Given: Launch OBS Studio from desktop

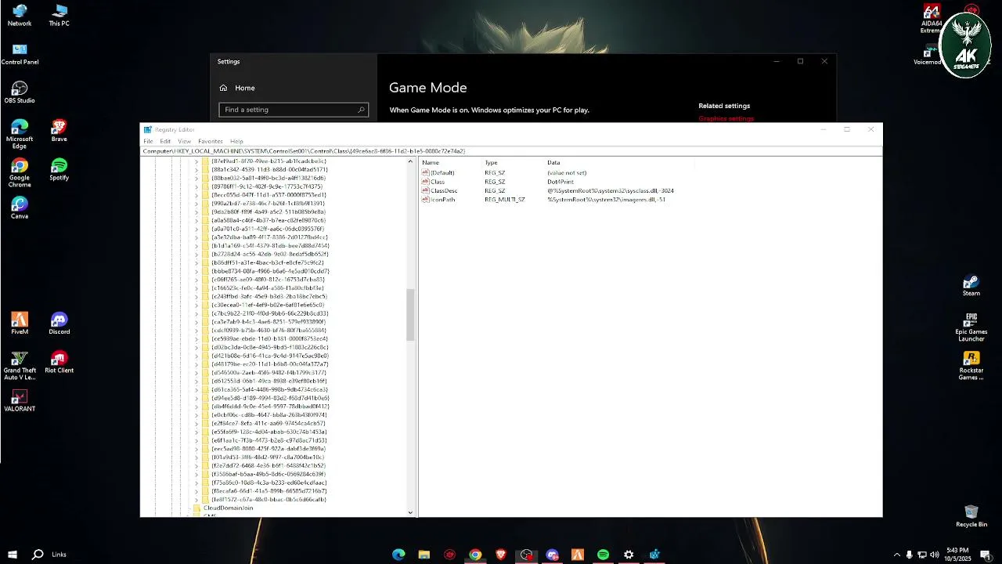Looking at the screenshot, I should (x=20, y=92).
